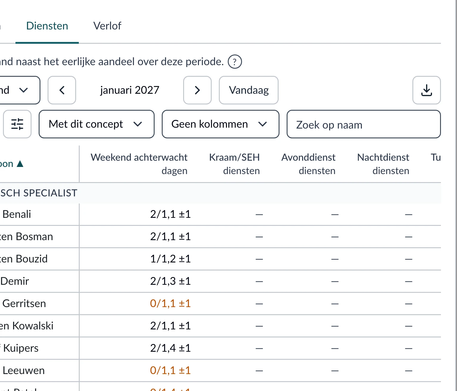Open the help question mark icon

235,62
